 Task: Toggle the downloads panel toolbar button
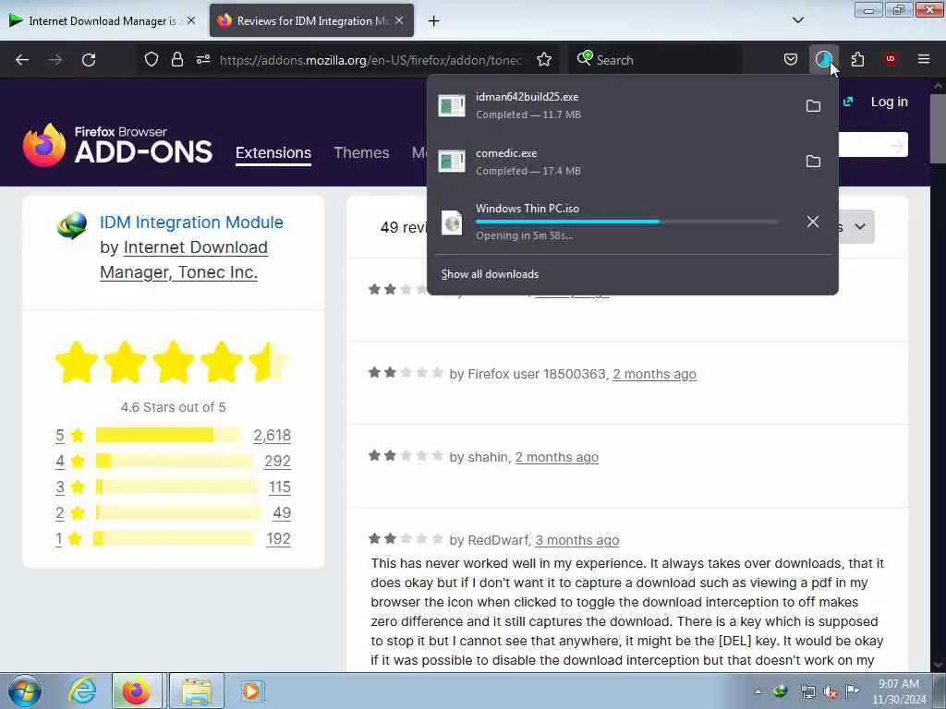tap(823, 59)
